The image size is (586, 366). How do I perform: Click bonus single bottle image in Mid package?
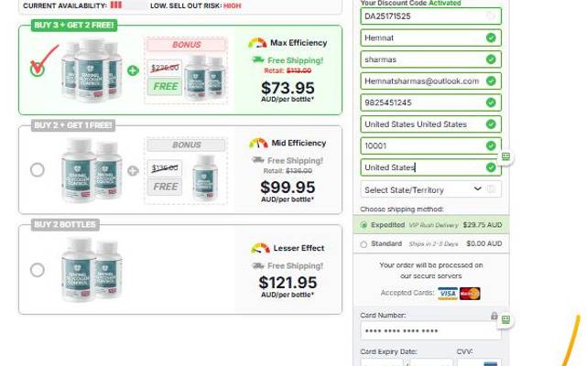205,178
